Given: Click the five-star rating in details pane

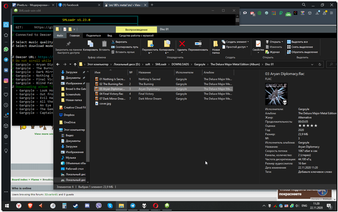Looking at the screenshot, I should (x=308, y=126).
